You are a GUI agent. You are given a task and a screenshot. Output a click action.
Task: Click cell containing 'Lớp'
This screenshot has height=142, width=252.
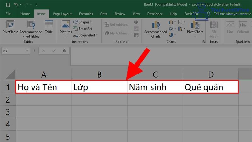99,87
